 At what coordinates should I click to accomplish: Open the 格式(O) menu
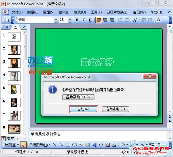click(80, 12)
